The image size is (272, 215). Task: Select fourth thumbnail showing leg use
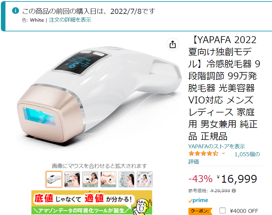tap(108, 179)
